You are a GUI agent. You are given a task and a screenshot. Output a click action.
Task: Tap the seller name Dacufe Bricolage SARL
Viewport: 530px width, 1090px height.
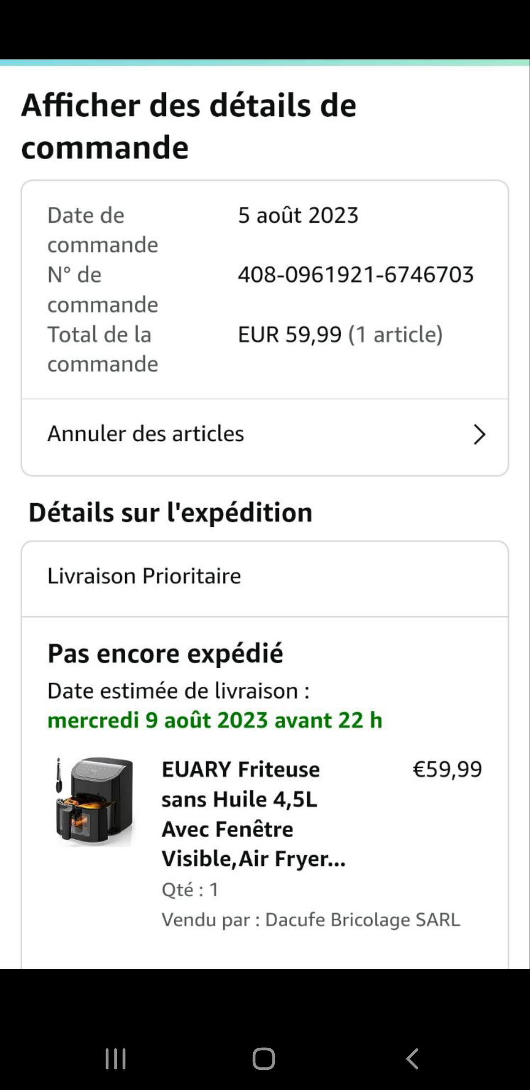tap(362, 920)
